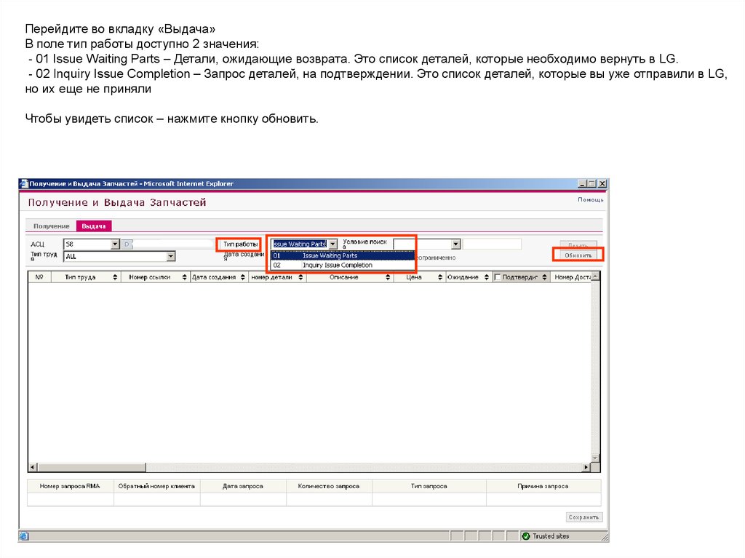Screen dimensions: 745x558
Task: Click the Печать button above Обновить
Action: tap(578, 244)
